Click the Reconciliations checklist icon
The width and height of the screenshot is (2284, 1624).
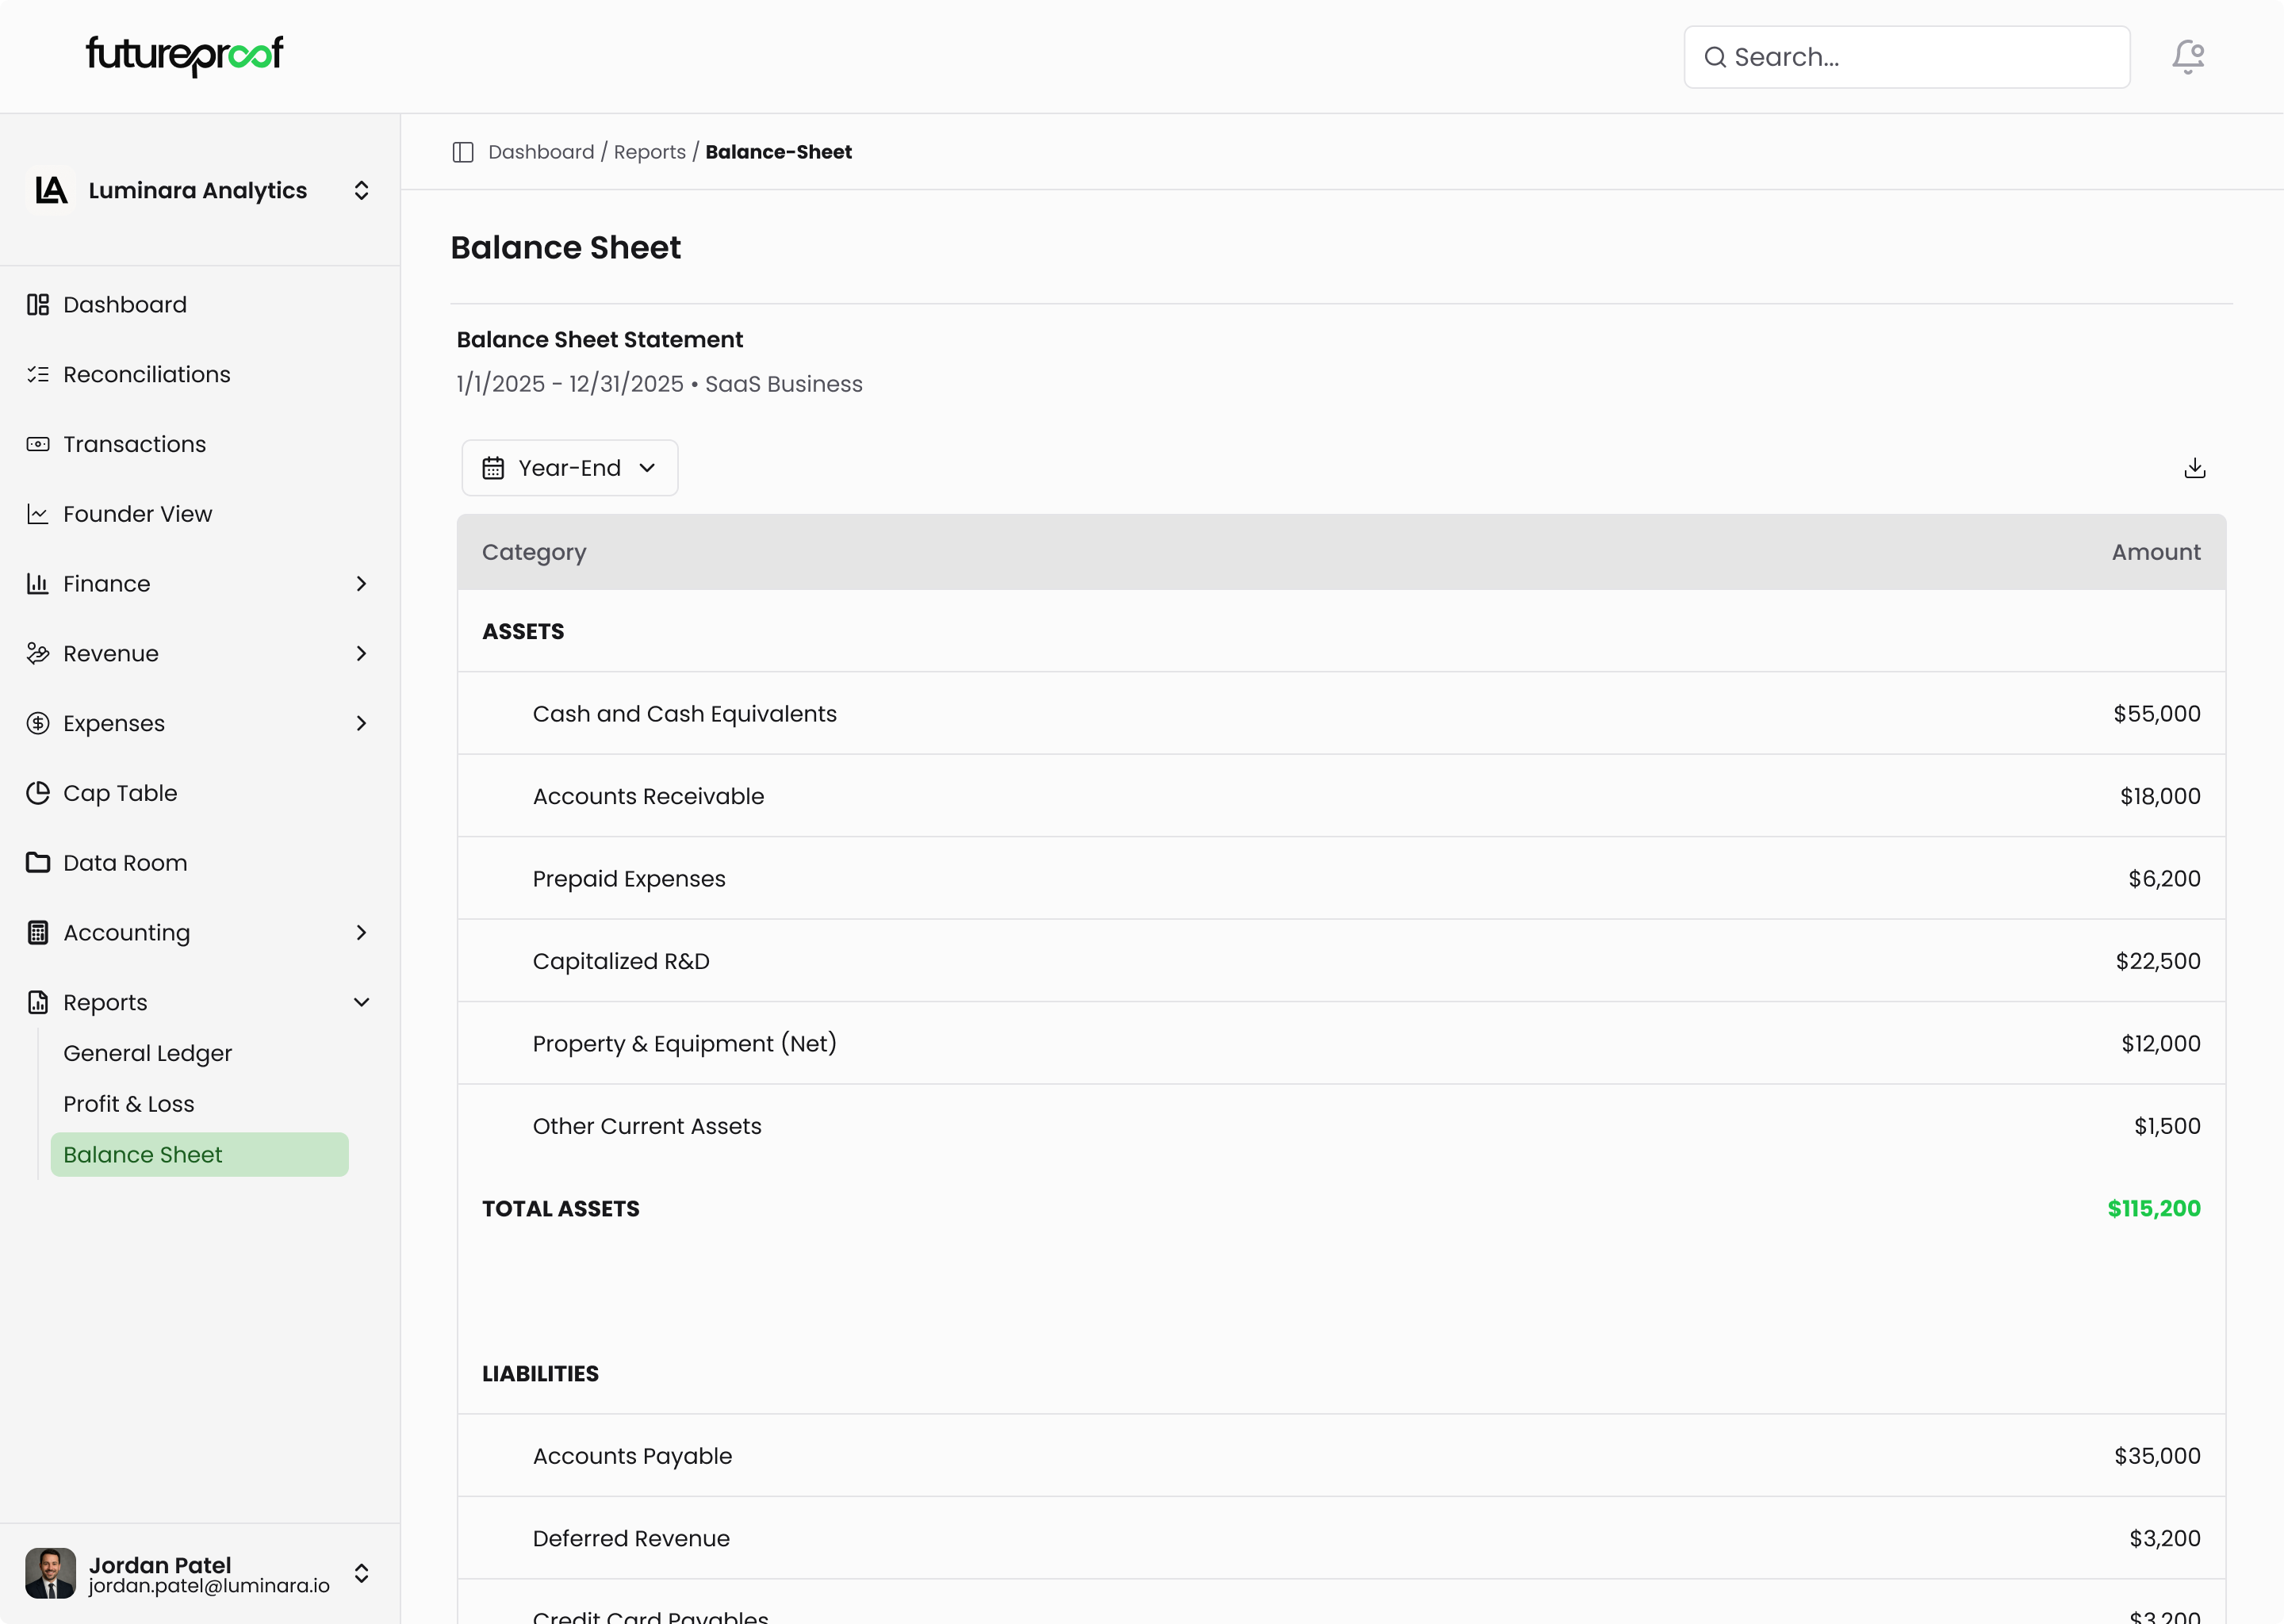38,374
